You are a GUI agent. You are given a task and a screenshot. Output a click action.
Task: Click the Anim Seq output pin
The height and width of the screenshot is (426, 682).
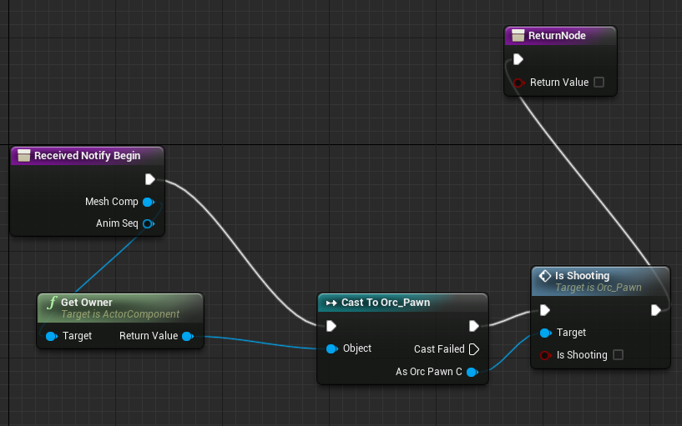tap(149, 223)
